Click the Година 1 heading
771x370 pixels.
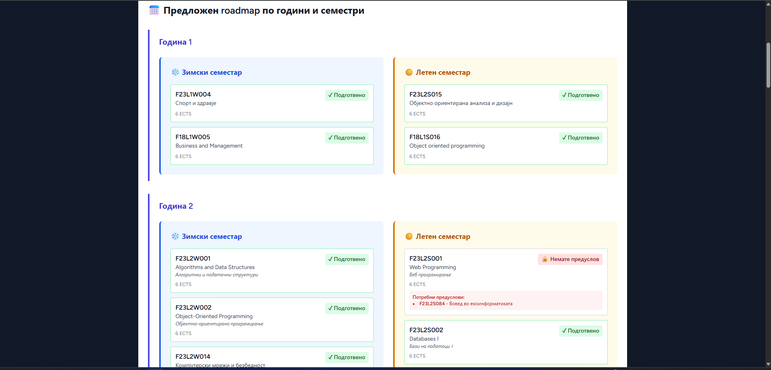pyautogui.click(x=175, y=42)
